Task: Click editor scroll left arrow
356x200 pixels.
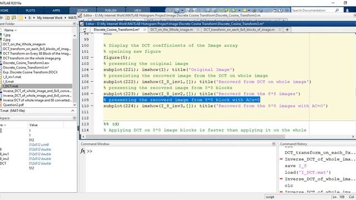Action: point(83,137)
